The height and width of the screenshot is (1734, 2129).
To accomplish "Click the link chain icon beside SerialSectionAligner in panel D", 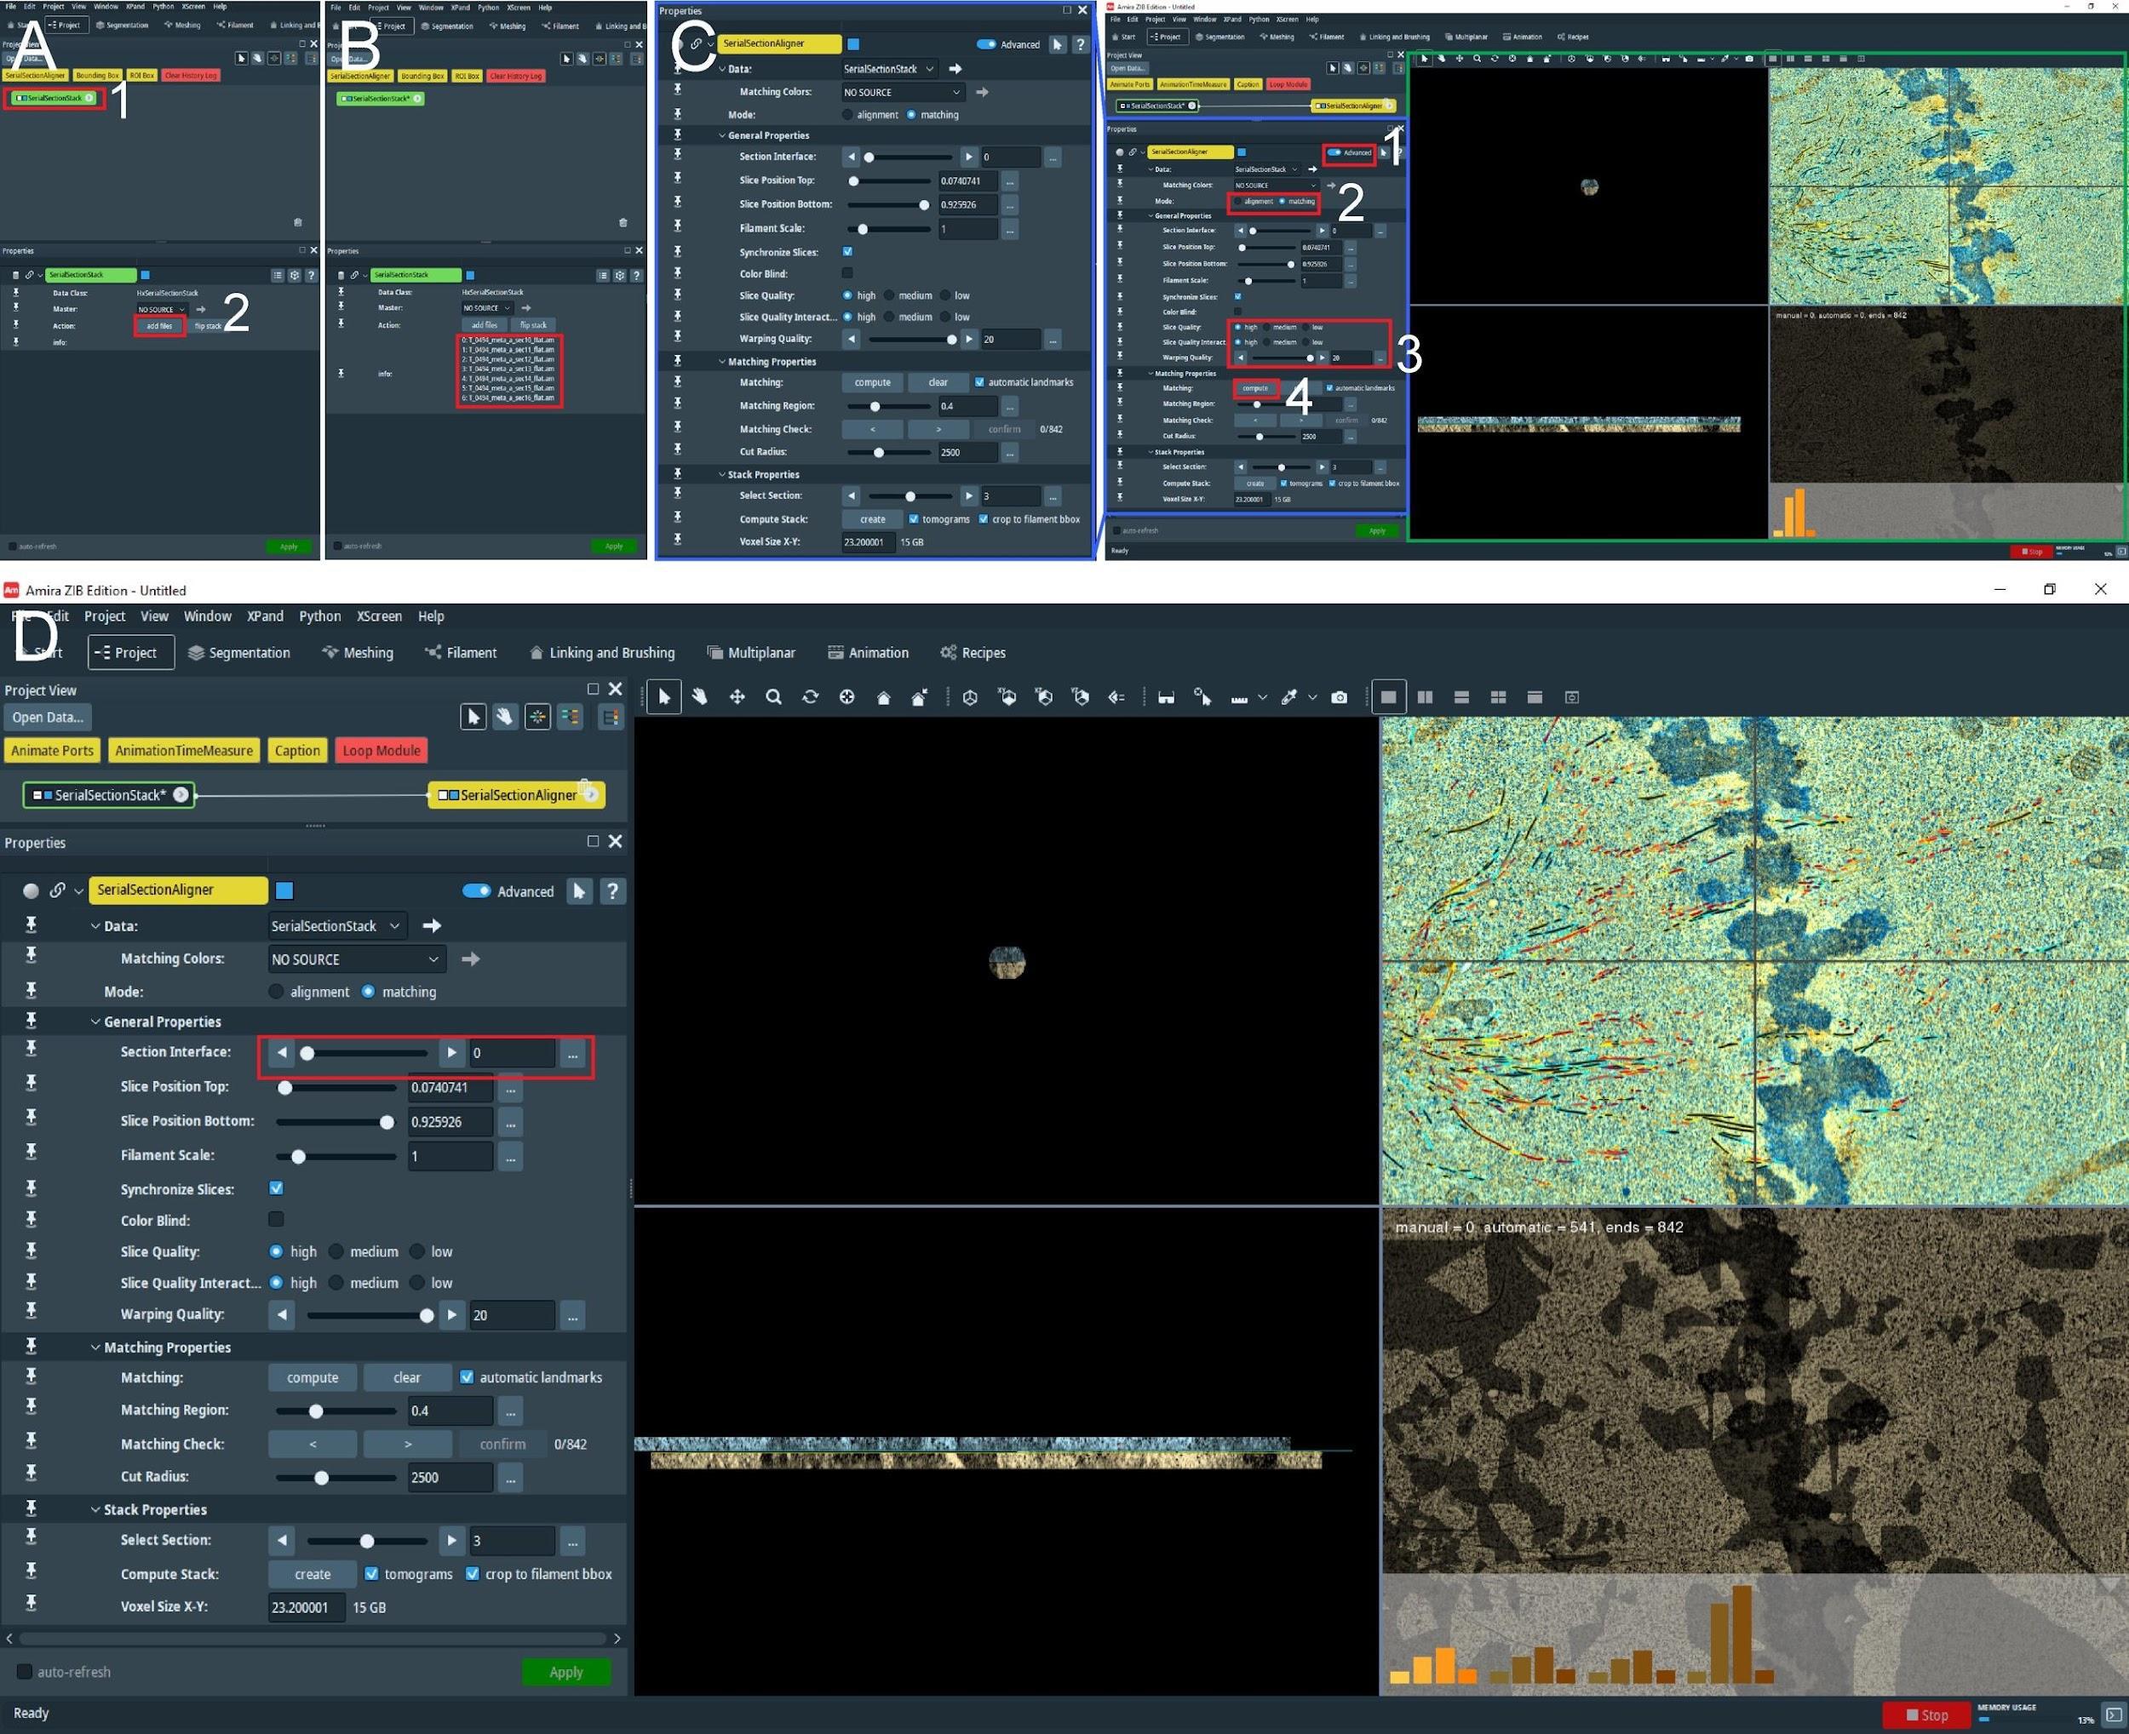I will (58, 890).
